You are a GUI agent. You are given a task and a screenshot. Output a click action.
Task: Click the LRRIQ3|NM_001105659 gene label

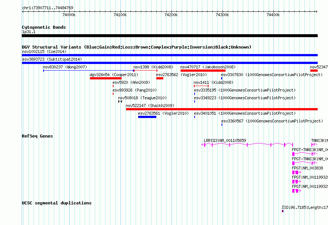coord(225,140)
